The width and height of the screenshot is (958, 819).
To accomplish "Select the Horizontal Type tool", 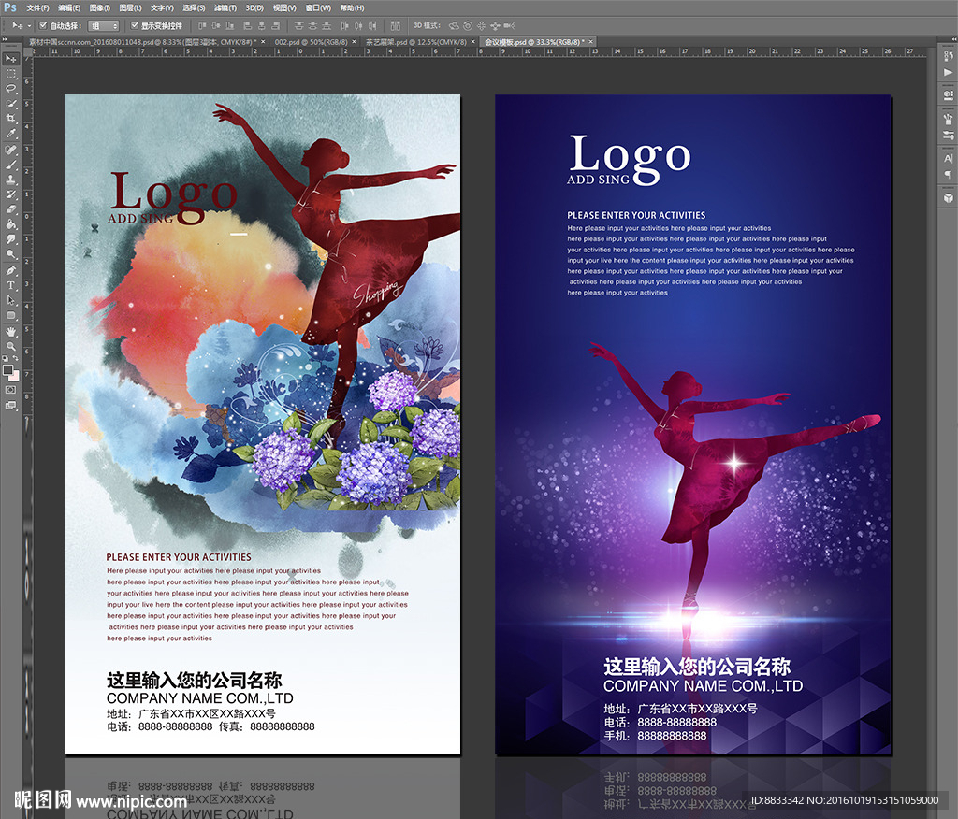I will point(11,285).
